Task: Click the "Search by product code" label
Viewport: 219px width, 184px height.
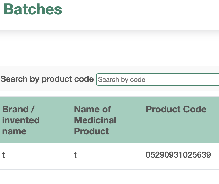Action: click(47, 79)
